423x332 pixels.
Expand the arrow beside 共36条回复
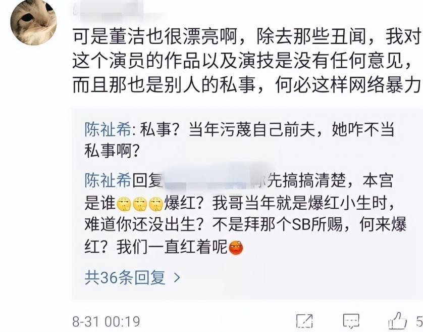coord(177,277)
